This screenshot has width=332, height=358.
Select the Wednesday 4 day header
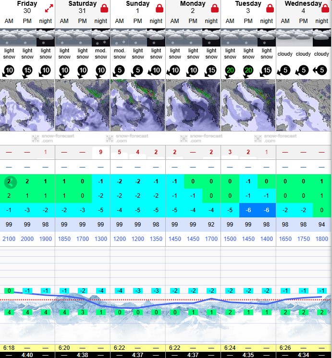click(x=303, y=7)
